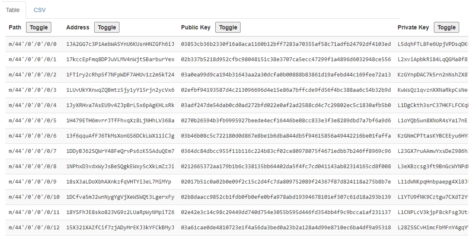
Task: Select path m/44'/0'/0'/0/0 cell
Action: point(32,44)
